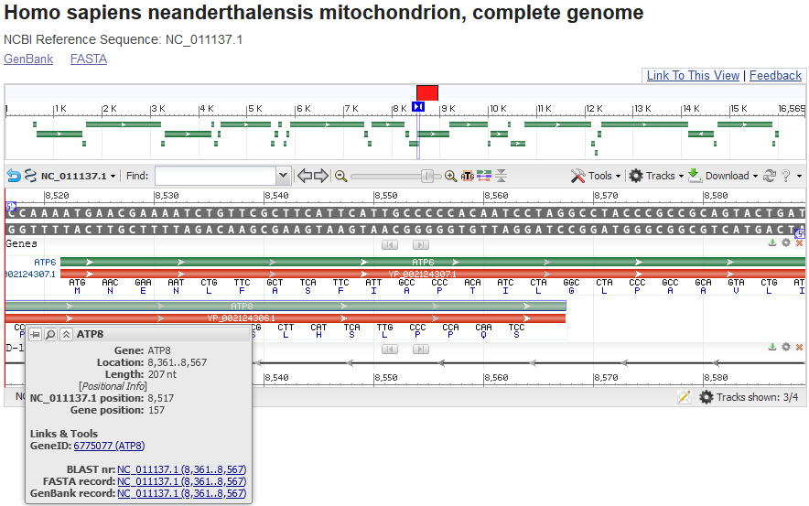Click the zoom out magnifier icon
Image resolution: width=809 pixels, height=506 pixels.
340,176
